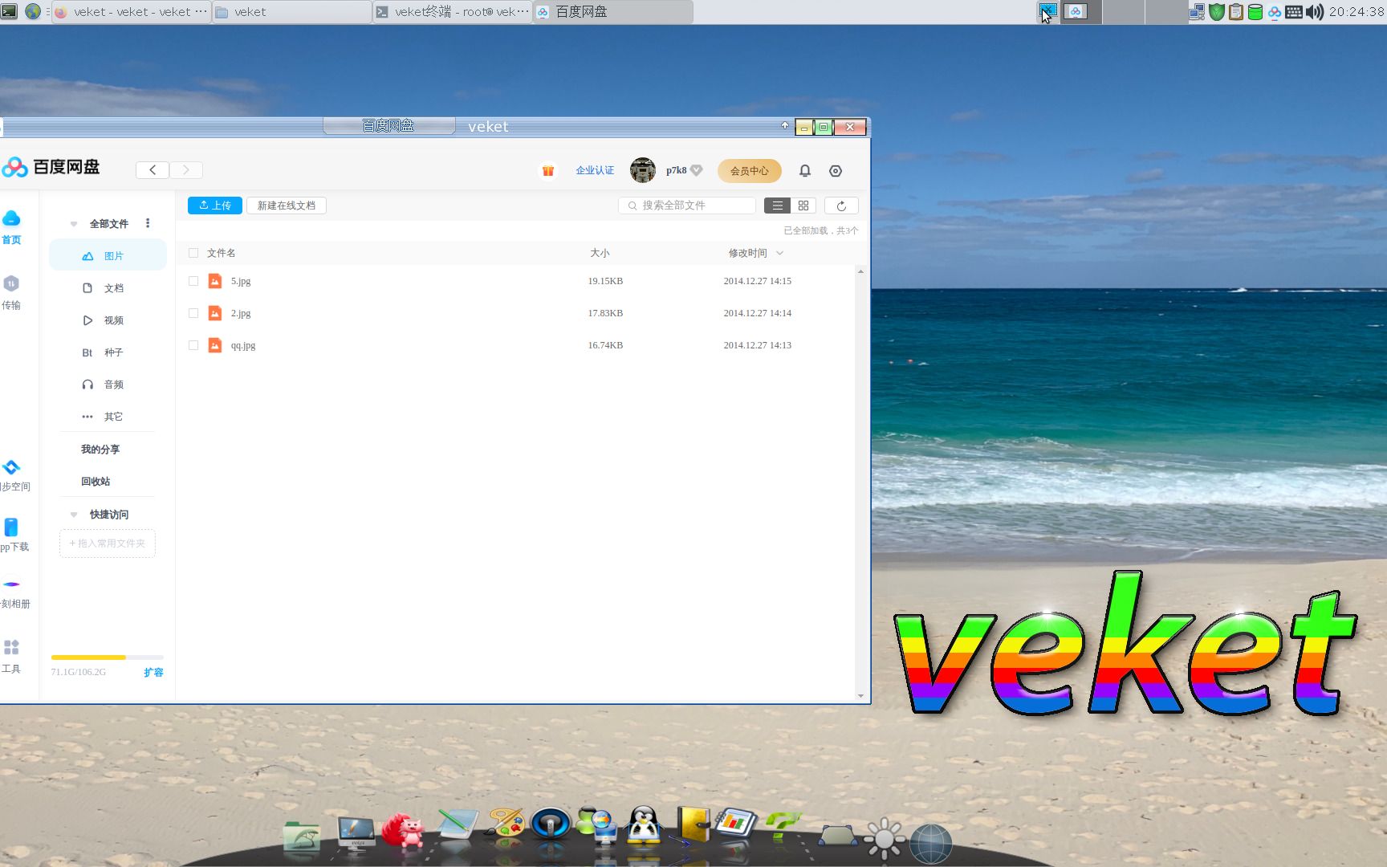This screenshot has width=1387, height=867.
Task: Click the storage usage bar 71.1G/106.2G
Action: [x=108, y=657]
